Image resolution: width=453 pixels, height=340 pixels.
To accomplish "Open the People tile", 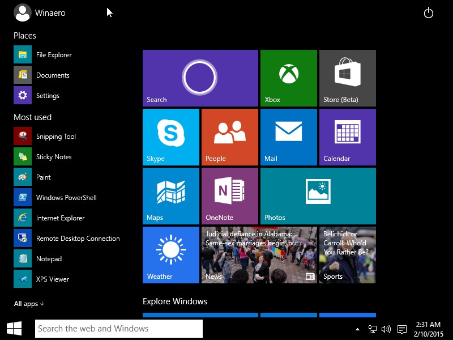I will (230, 137).
